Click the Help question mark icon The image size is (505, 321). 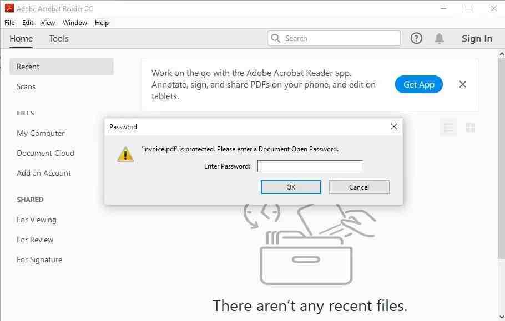(x=416, y=39)
